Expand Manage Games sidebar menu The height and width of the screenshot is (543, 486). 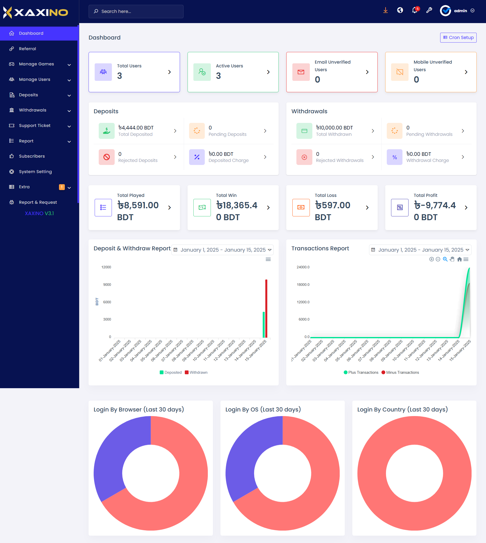click(x=39, y=64)
